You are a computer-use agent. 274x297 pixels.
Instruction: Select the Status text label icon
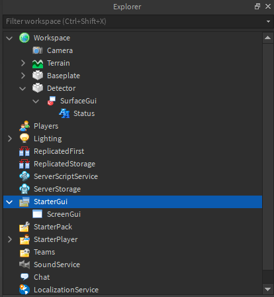(x=64, y=113)
